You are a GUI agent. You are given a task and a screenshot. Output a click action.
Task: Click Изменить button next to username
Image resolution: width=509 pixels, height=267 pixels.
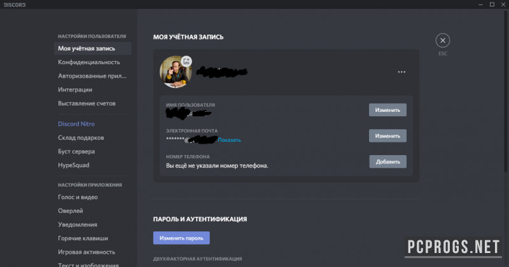click(387, 110)
